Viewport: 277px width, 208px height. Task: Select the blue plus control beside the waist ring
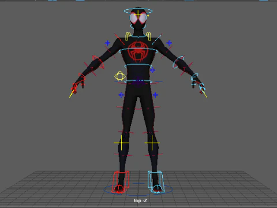(x=152, y=70)
